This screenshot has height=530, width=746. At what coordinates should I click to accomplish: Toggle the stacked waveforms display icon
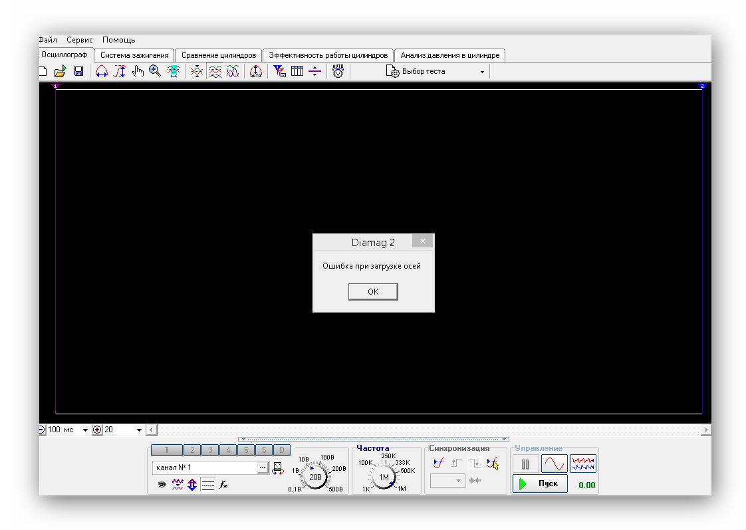(215, 71)
